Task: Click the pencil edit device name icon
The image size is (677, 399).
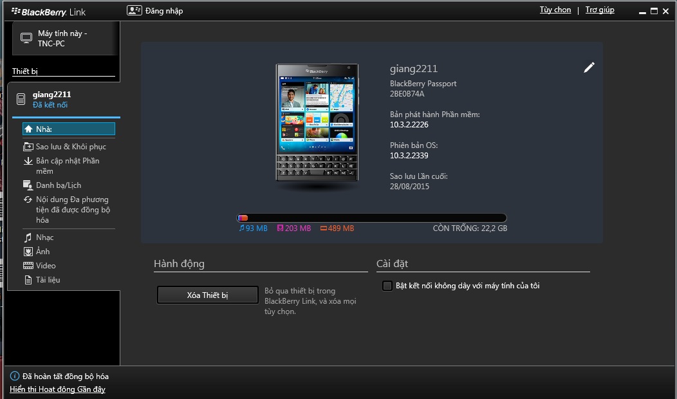Action: (589, 68)
